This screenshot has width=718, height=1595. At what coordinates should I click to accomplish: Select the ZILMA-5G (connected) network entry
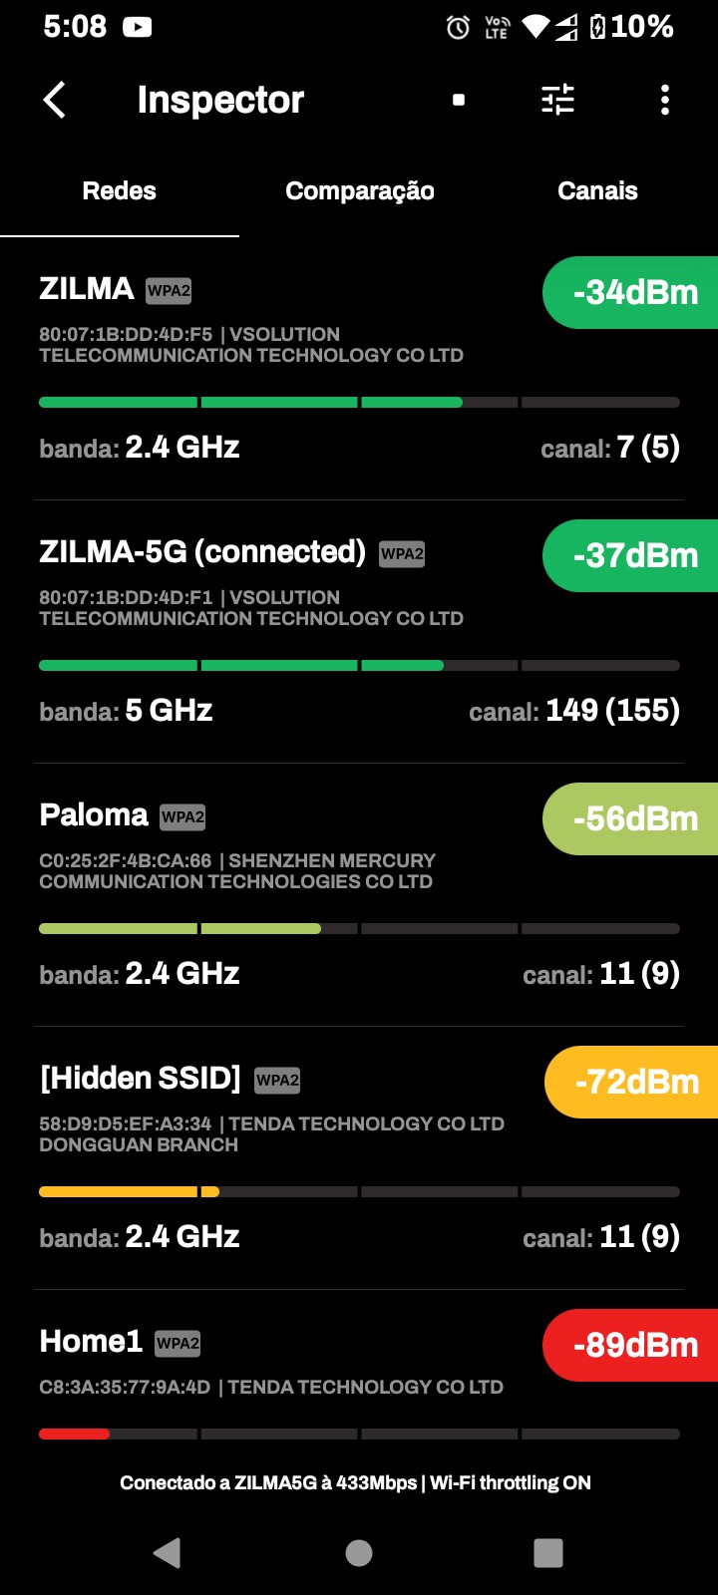click(202, 552)
